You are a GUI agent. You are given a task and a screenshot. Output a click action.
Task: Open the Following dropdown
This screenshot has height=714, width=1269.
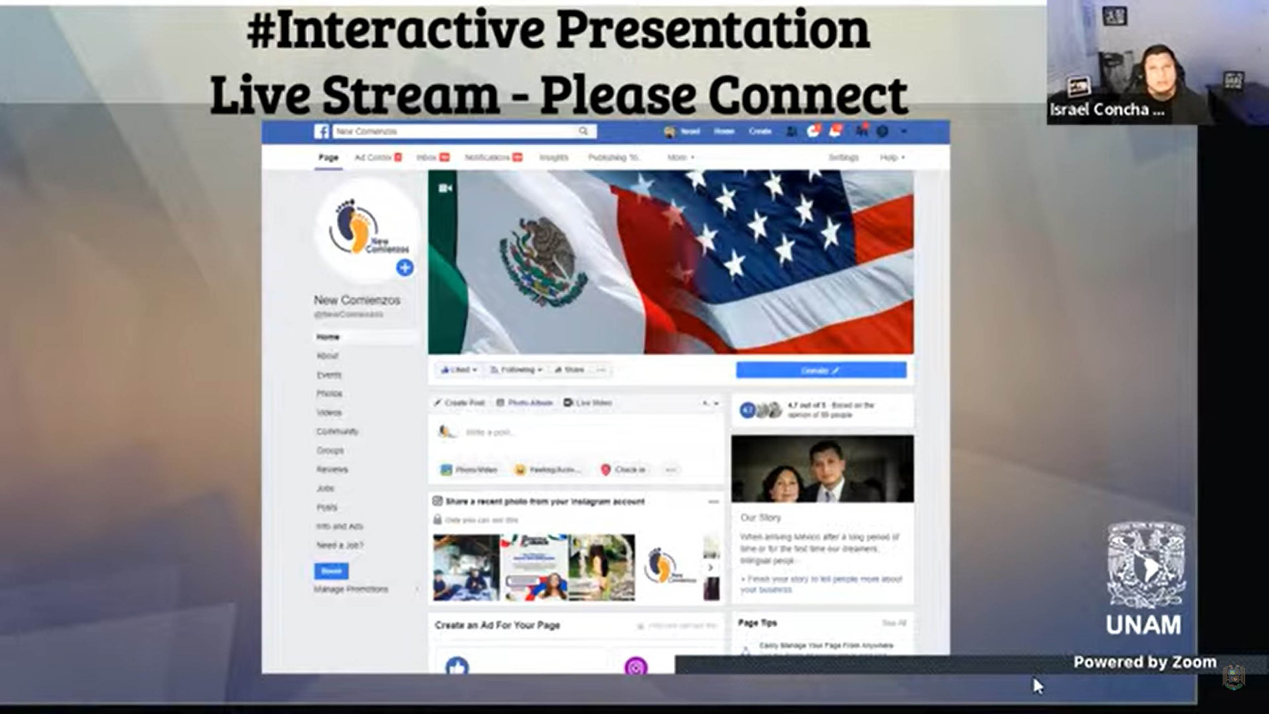click(516, 370)
